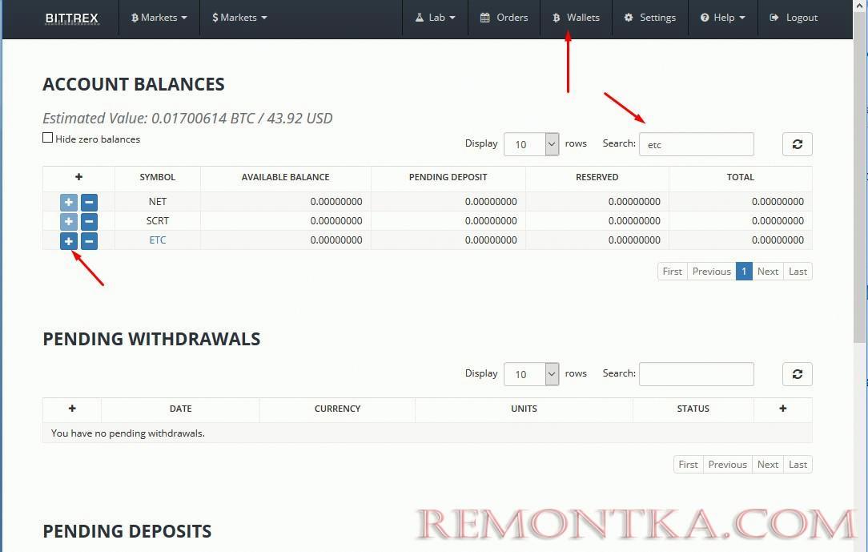Open withdrawals Display rows dropdown

531,374
